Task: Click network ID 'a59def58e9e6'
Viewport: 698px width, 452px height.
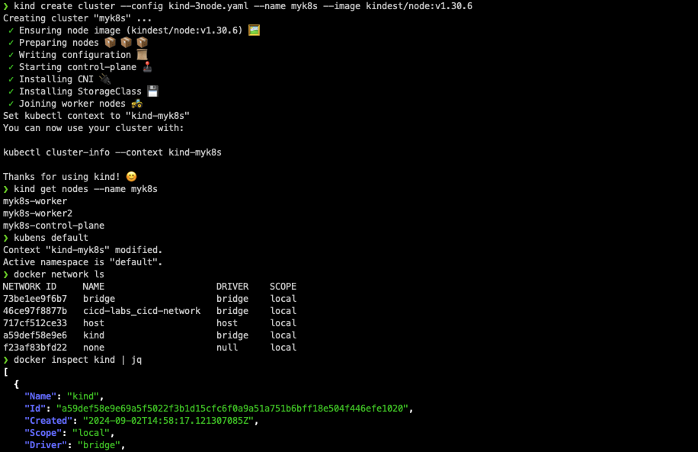Action: pos(35,335)
